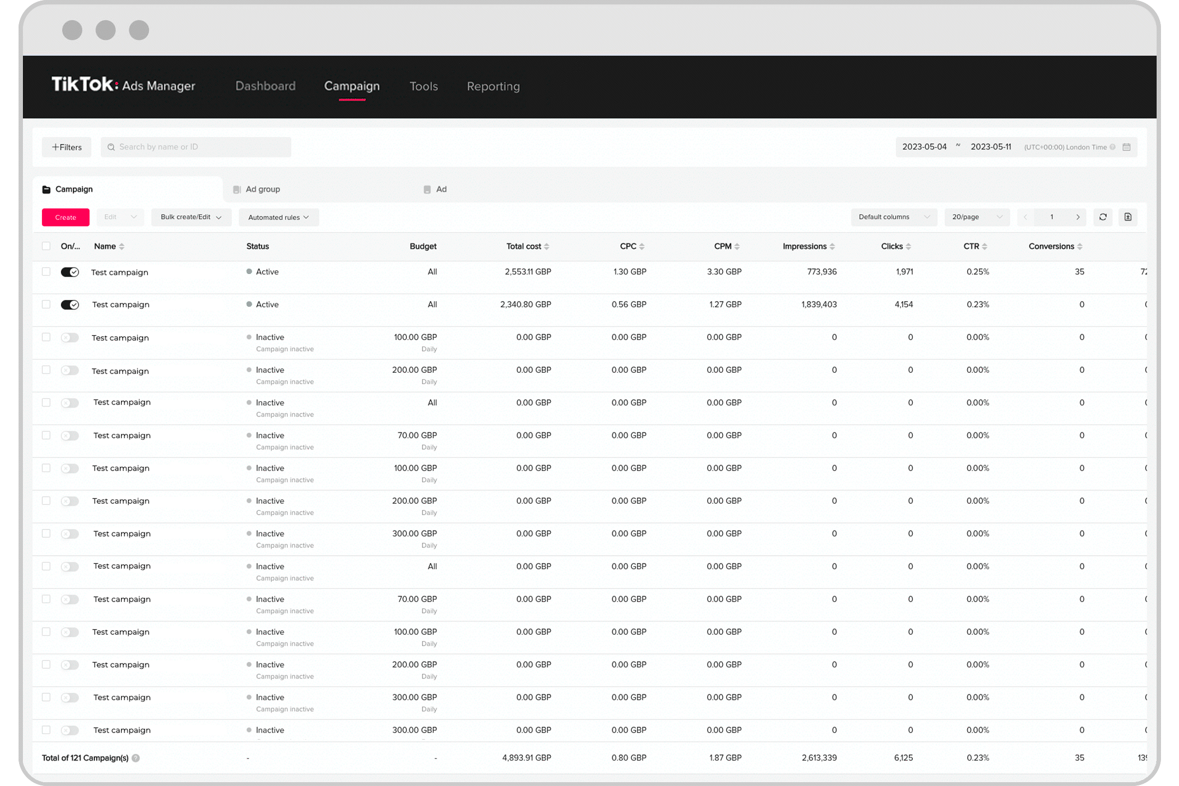Enable an inactive campaign toggle
This screenshot has height=786, width=1179.
coord(69,337)
